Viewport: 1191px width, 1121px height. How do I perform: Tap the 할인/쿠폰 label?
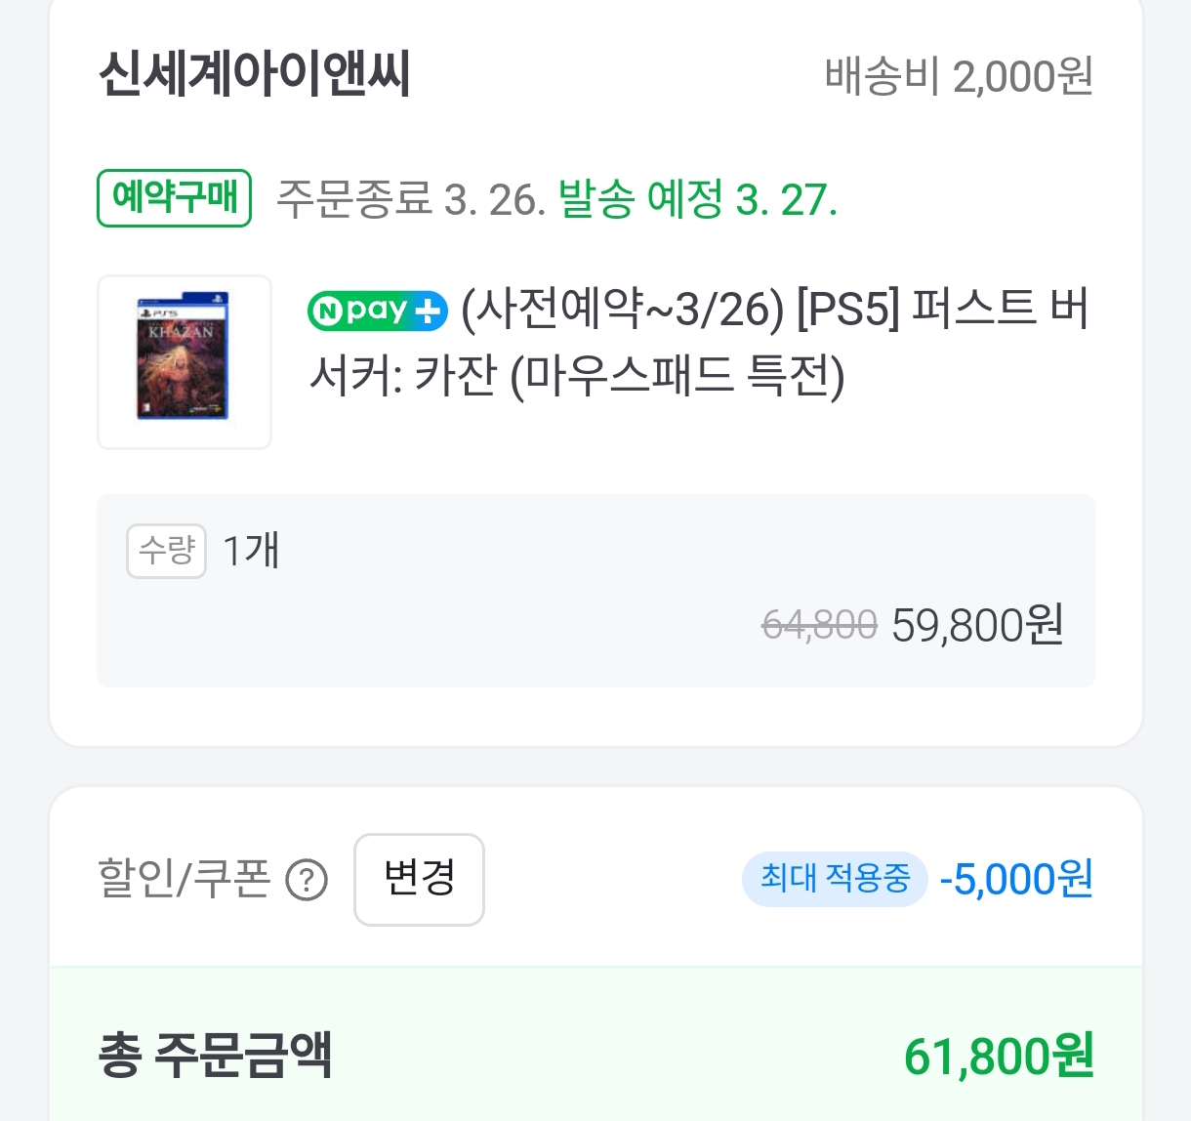coord(185,879)
